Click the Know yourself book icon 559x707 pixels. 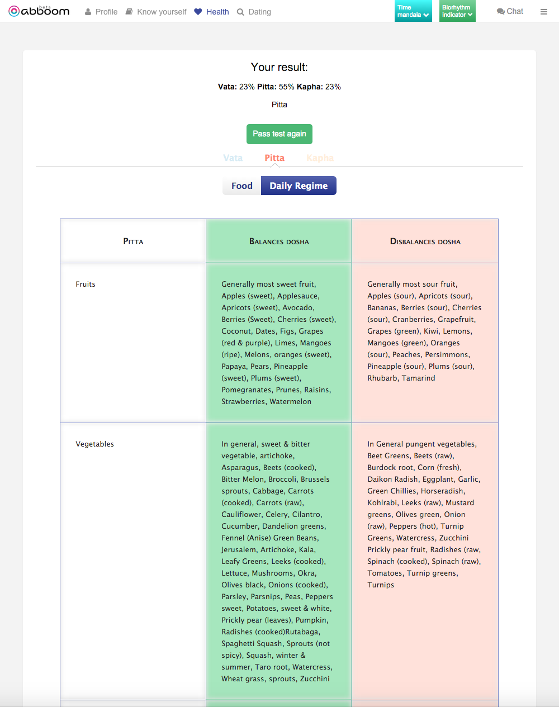click(129, 12)
